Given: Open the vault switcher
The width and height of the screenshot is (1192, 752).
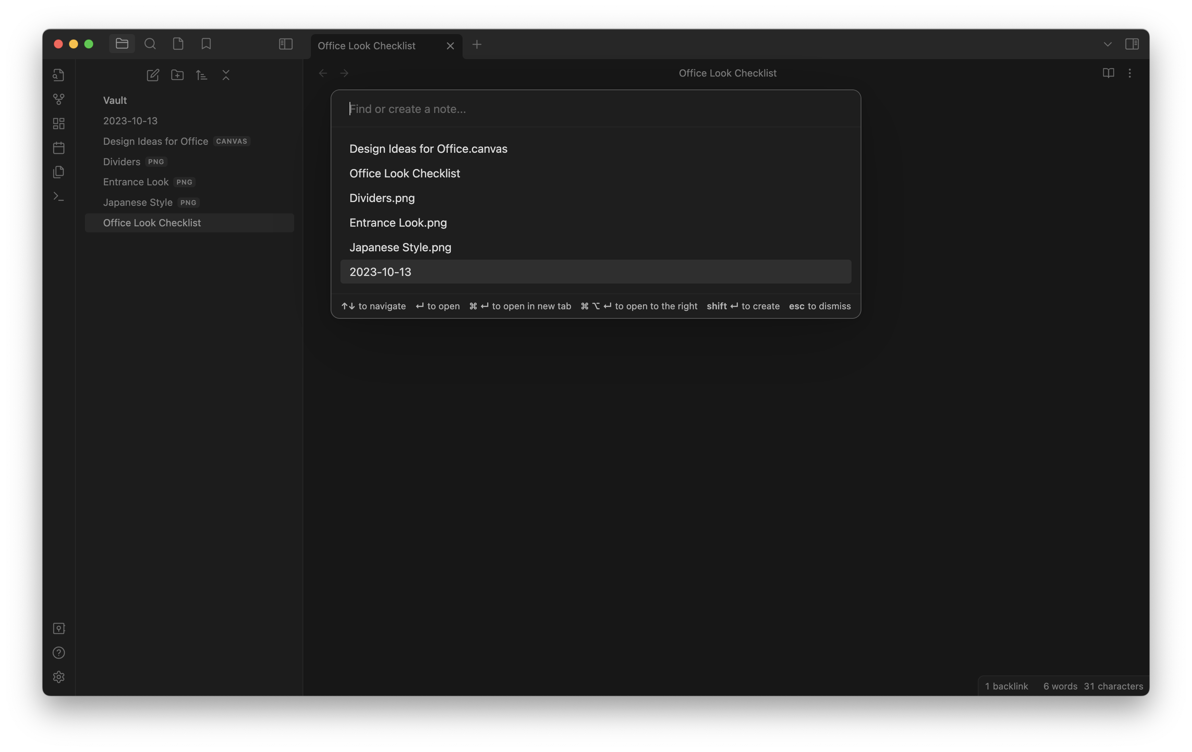Looking at the screenshot, I should (x=58, y=628).
